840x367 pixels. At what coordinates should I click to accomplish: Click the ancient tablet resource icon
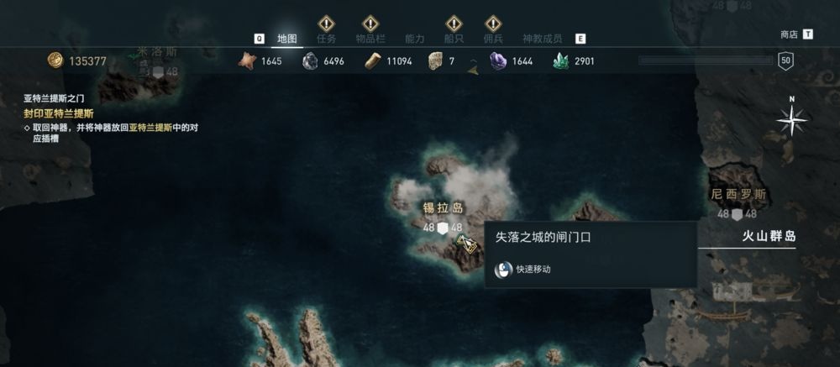point(435,61)
